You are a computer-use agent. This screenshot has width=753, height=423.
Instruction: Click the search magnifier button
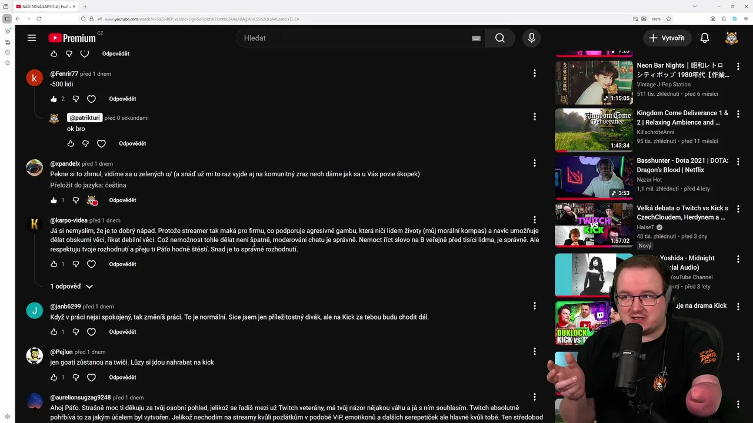pos(500,38)
